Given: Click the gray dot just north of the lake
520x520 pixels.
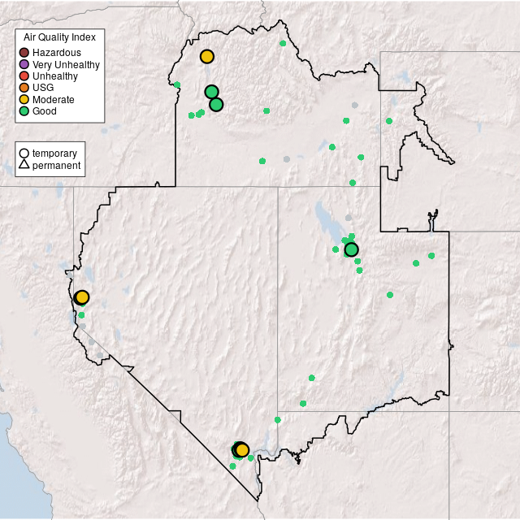Looking at the screenshot, I should click(349, 218).
